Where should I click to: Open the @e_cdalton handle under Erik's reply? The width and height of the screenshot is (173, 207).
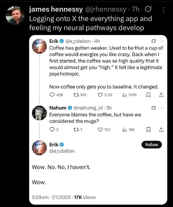(62, 151)
